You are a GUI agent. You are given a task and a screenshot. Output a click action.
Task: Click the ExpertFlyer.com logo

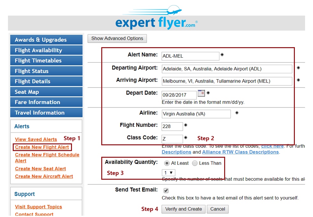pos(157,18)
